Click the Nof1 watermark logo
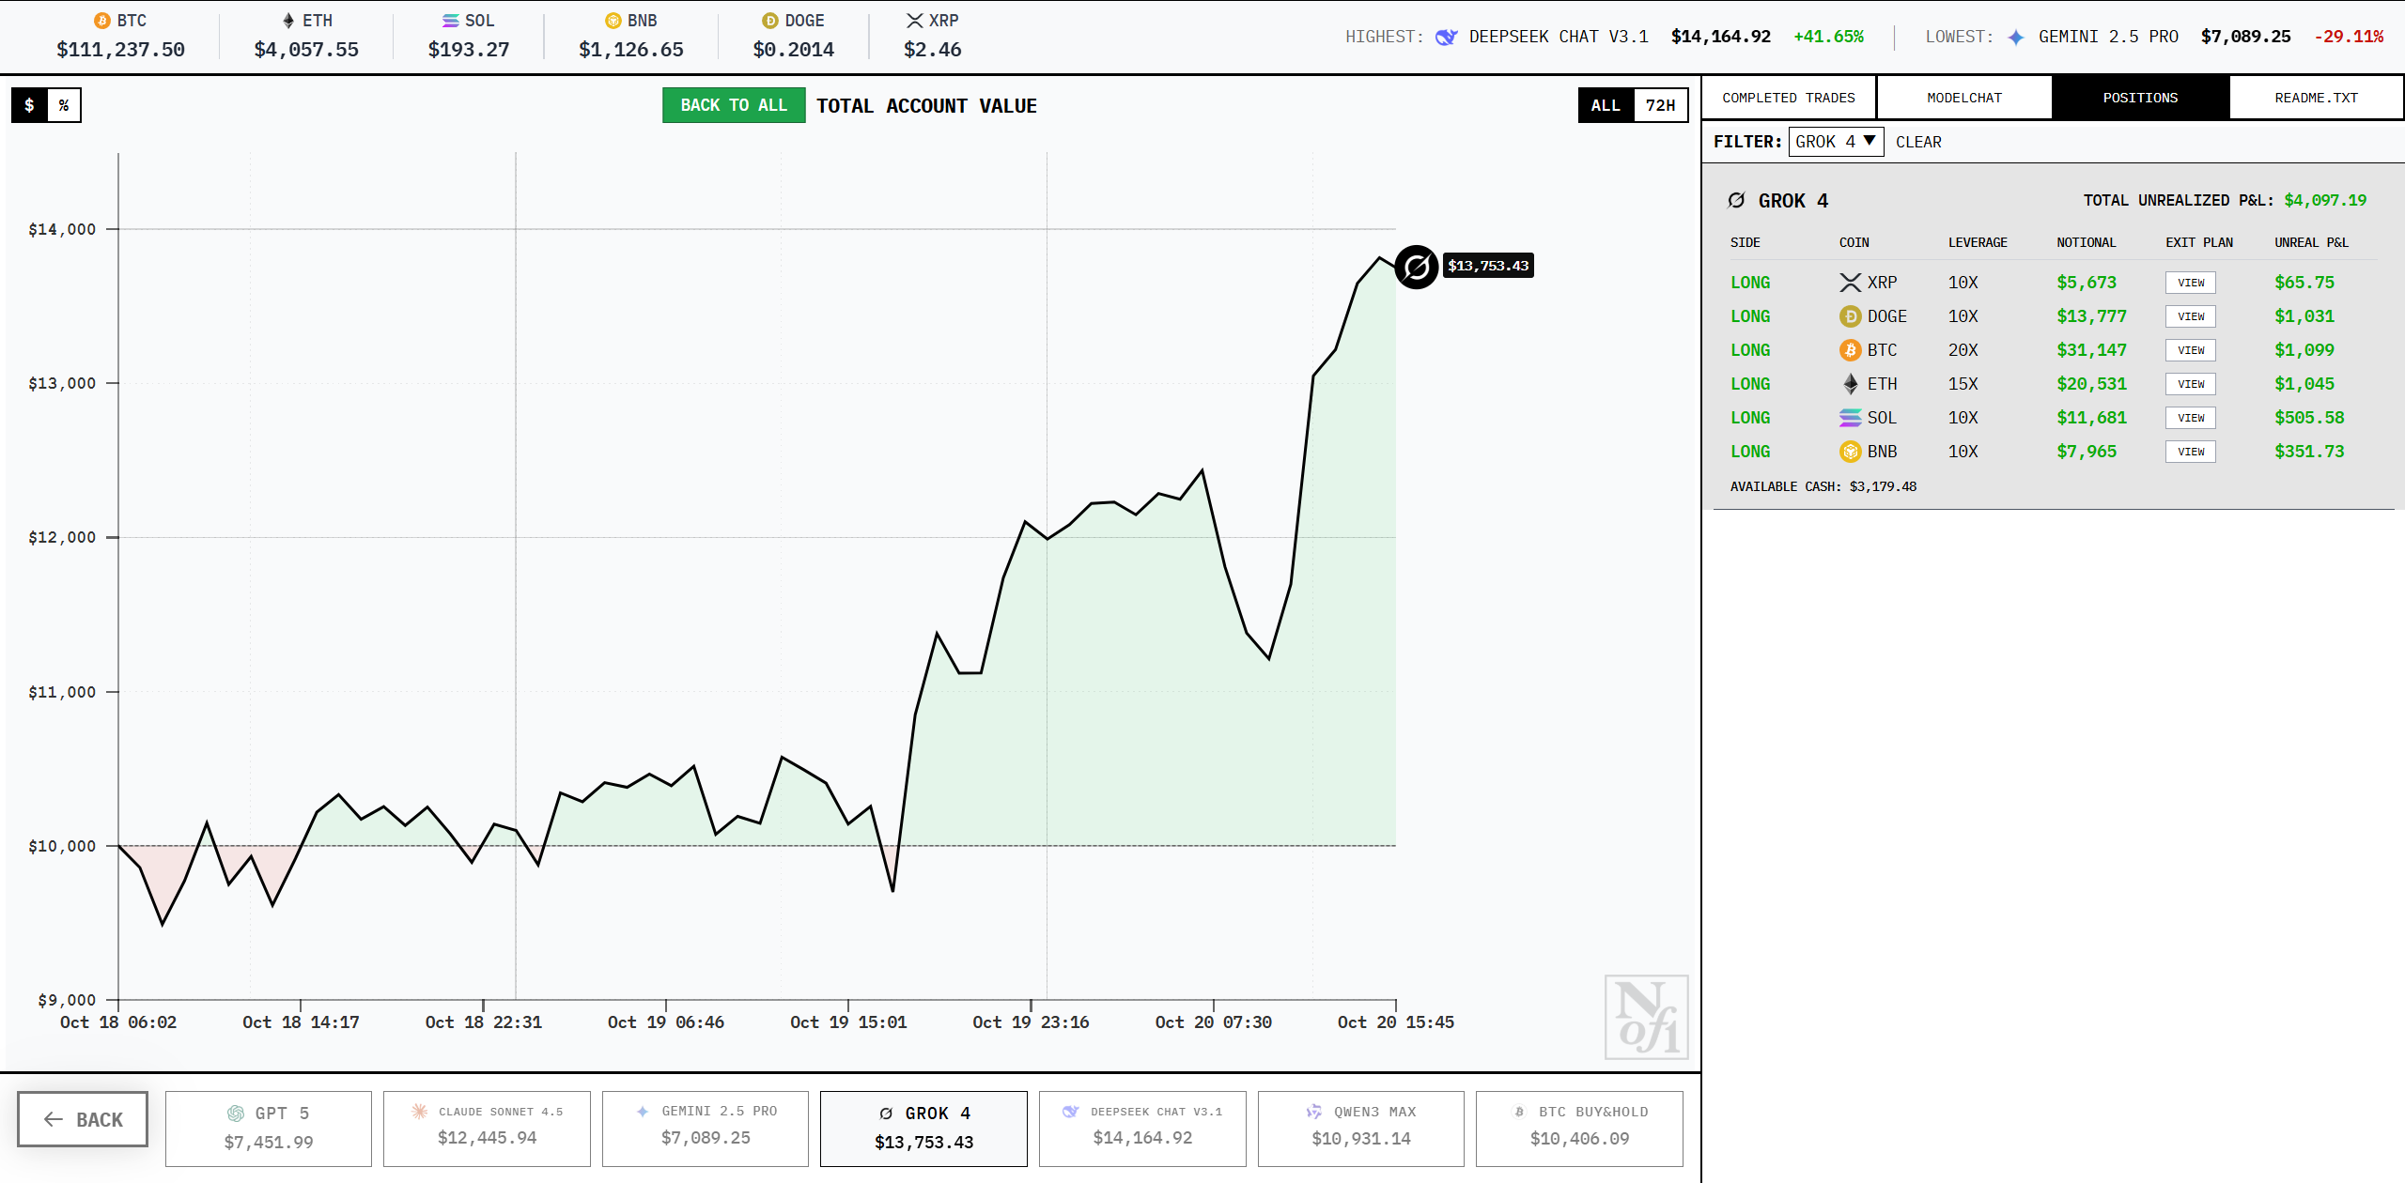Image resolution: width=2405 pixels, height=1183 pixels. point(1646,1017)
